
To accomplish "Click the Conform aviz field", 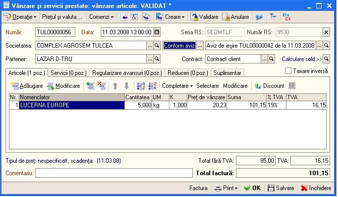I will click(179, 46).
